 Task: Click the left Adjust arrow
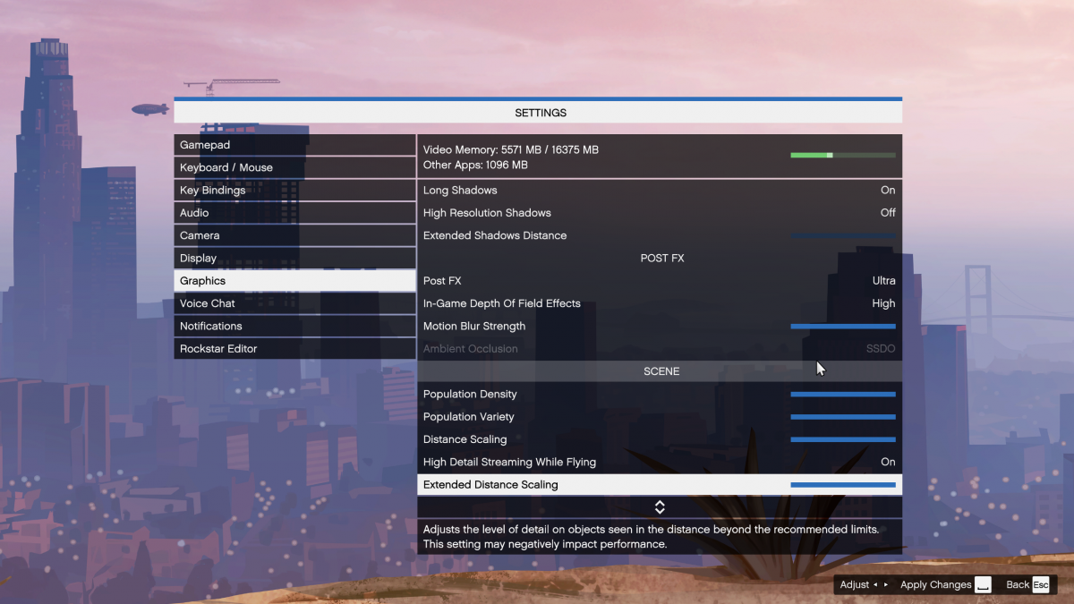[874, 584]
